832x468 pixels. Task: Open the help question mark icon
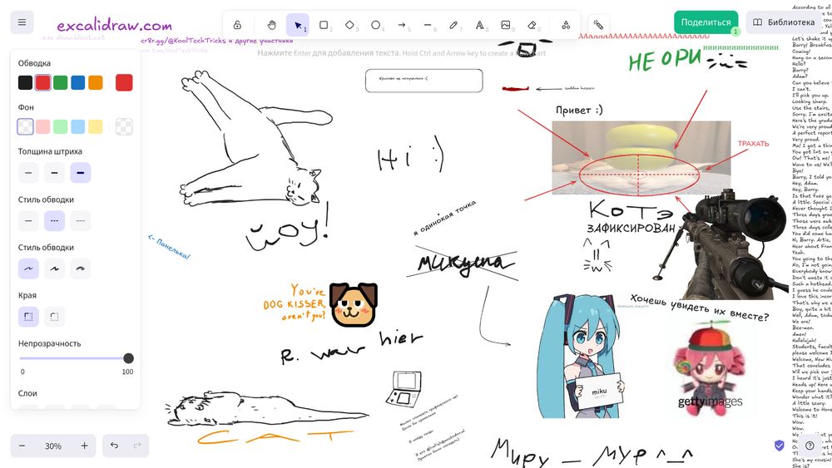coord(810,446)
